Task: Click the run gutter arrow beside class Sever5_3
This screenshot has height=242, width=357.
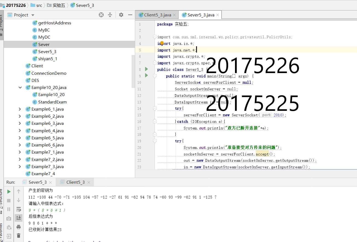Action: 146,69
